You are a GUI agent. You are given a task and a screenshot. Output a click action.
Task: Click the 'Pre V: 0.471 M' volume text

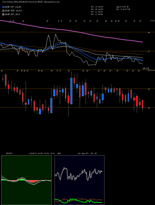click(x=124, y=9)
